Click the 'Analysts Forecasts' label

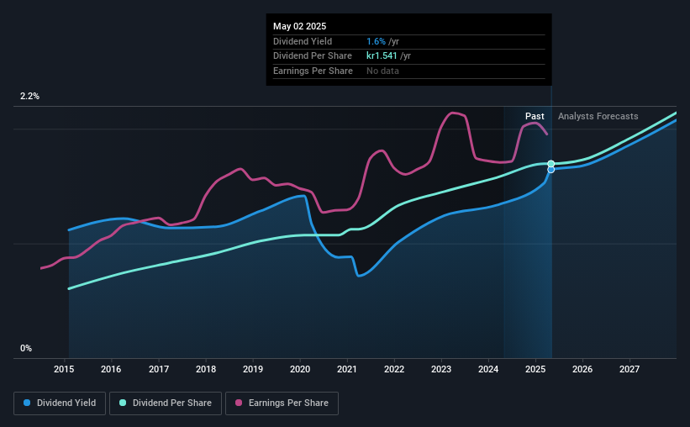(598, 116)
